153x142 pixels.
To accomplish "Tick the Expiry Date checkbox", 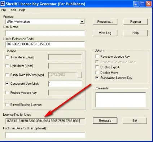I will pyautogui.click(x=7, y=75).
